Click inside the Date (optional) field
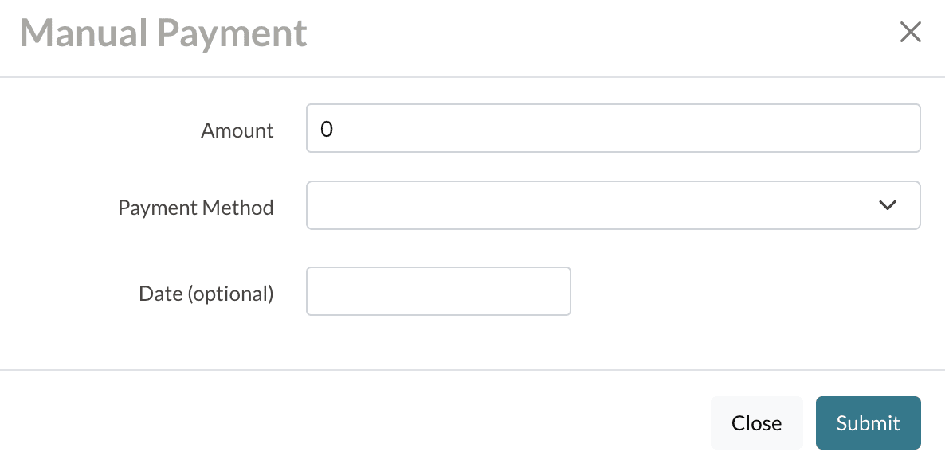945x471 pixels. click(438, 291)
